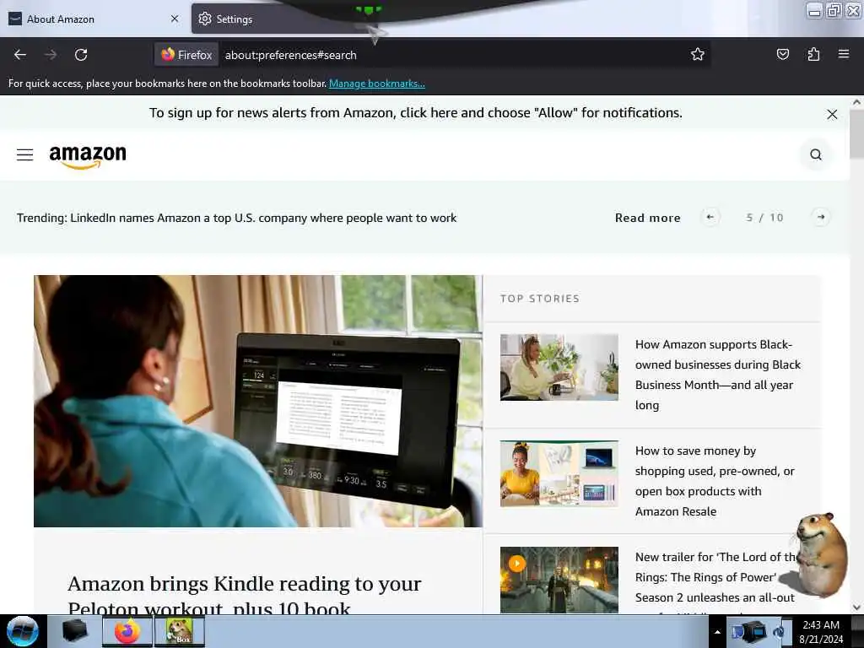Play the Rings of Power video icon
This screenshot has height=648, width=864.
pos(517,563)
